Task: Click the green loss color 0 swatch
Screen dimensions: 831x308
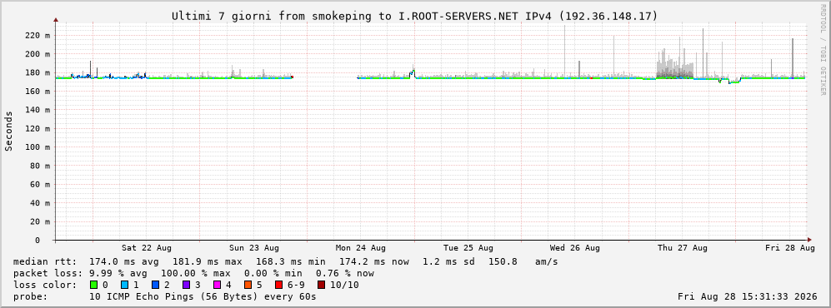Action: point(94,285)
